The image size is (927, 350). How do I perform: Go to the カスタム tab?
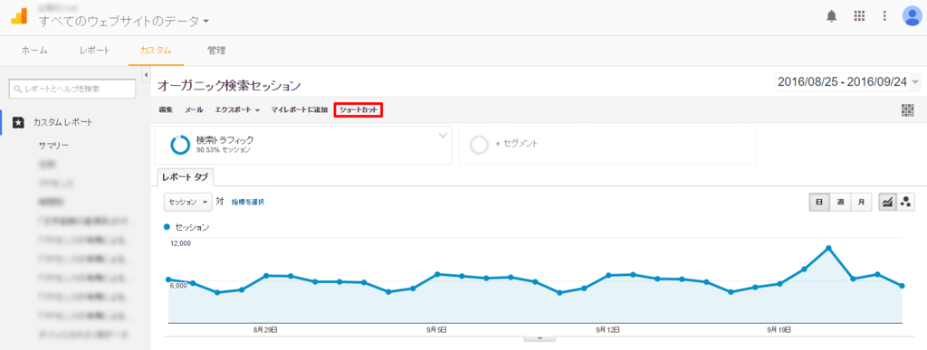[156, 50]
